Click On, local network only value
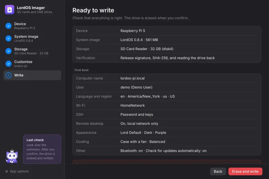 pos(139,124)
